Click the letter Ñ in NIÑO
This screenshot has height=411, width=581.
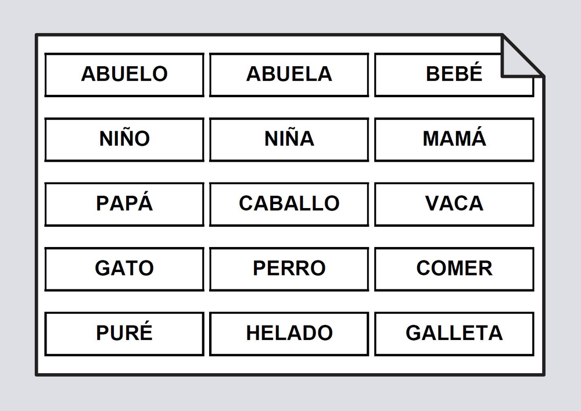(x=127, y=138)
